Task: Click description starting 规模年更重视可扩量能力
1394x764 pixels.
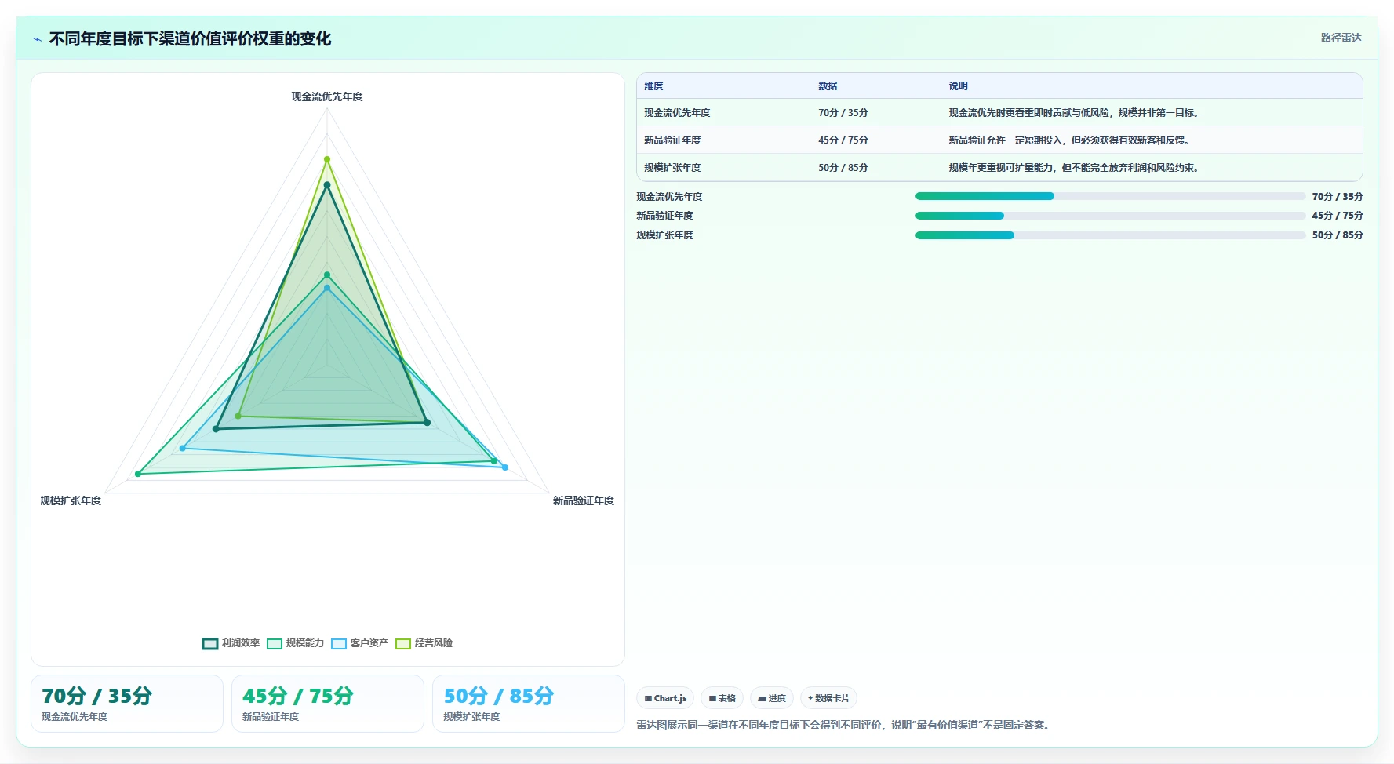Action: point(1073,168)
